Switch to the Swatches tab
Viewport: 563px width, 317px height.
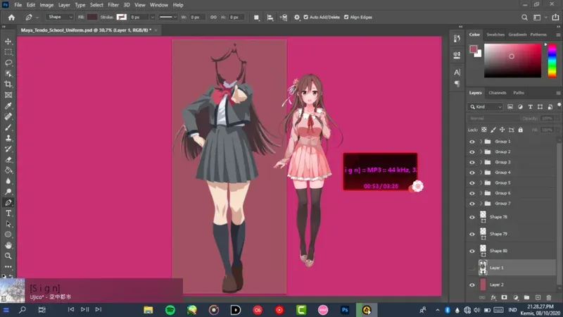(x=495, y=35)
